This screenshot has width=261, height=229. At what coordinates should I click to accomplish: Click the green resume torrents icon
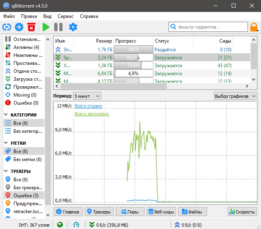point(46,27)
